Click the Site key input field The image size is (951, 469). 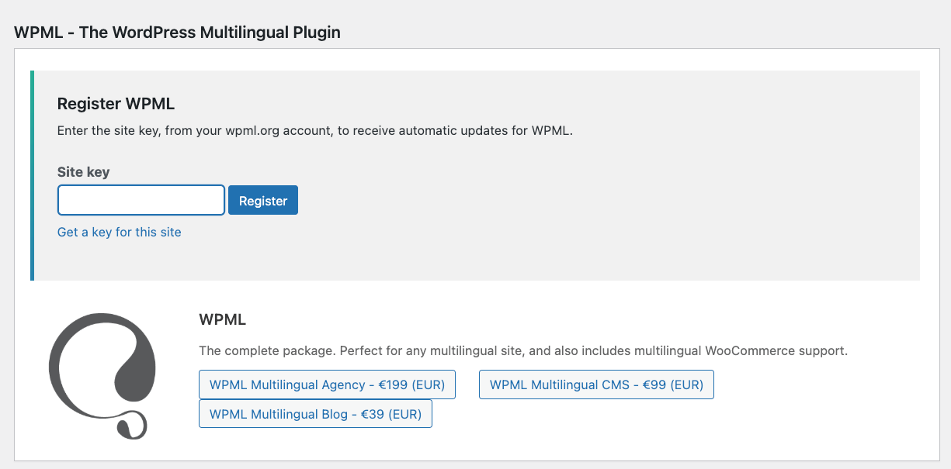[x=141, y=200]
